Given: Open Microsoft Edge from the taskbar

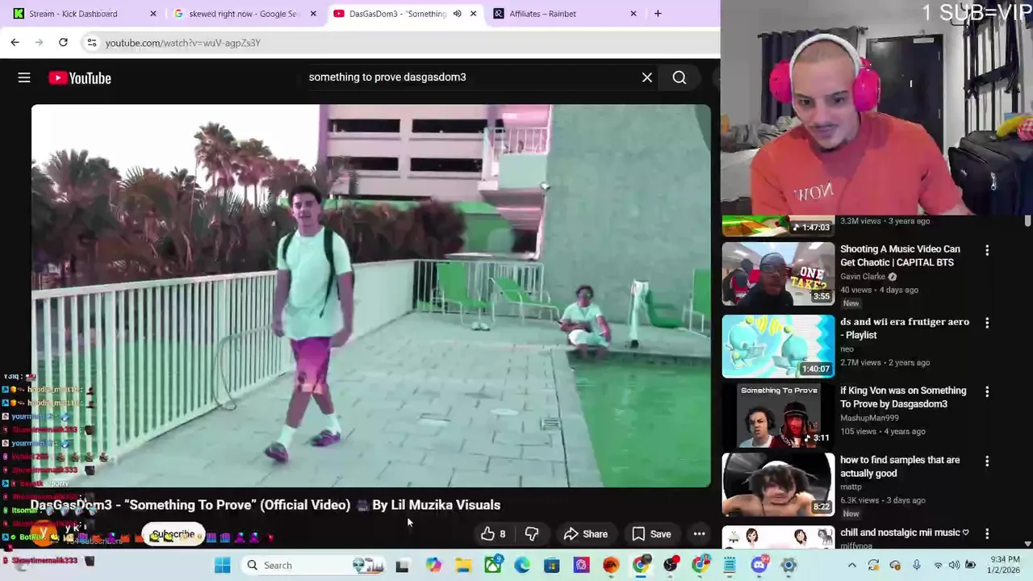Looking at the screenshot, I should click(522, 565).
